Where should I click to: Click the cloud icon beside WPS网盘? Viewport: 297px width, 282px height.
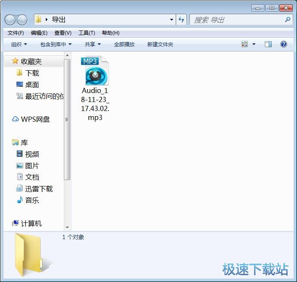point(15,119)
